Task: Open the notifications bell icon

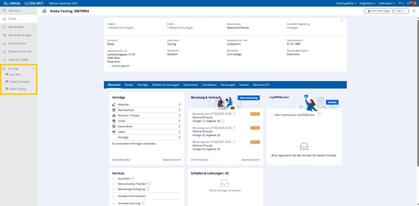Action: (x=408, y=3)
